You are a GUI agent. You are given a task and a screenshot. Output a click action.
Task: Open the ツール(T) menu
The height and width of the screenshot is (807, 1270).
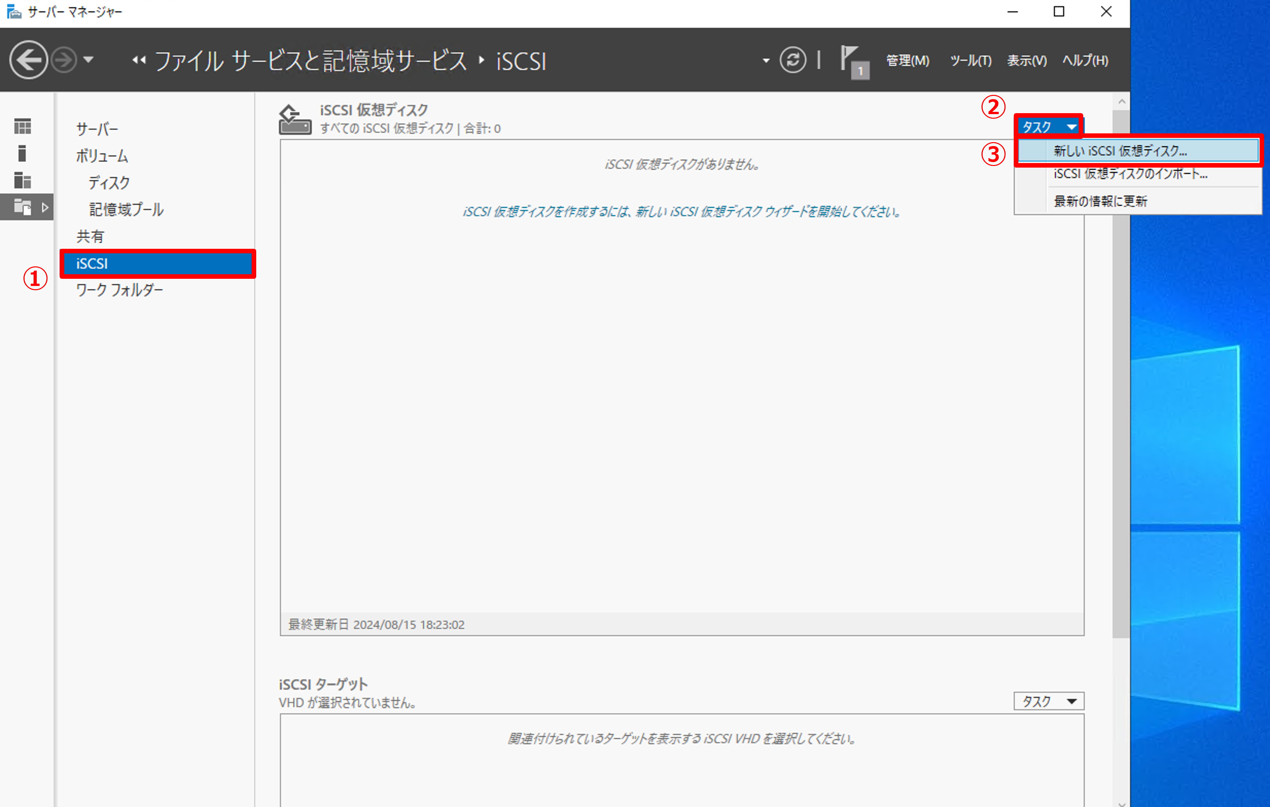coord(970,61)
